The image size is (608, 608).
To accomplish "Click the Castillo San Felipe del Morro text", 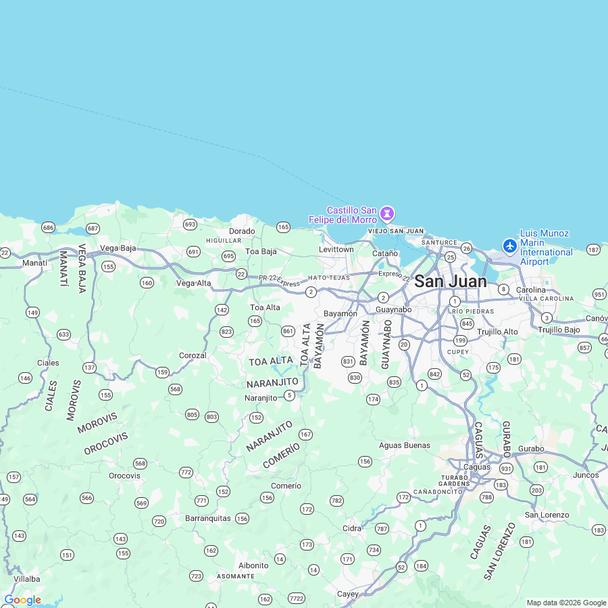I will coord(343,215).
